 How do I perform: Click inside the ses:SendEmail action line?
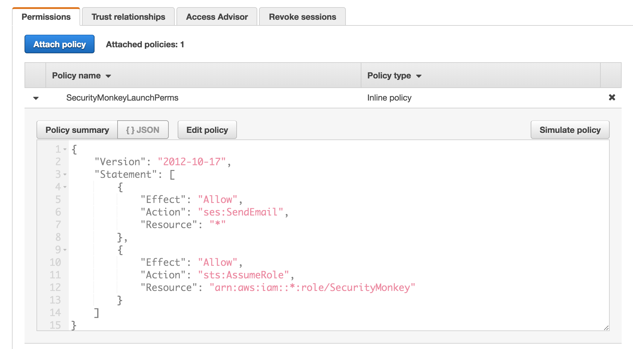point(241,212)
